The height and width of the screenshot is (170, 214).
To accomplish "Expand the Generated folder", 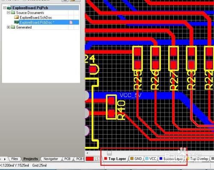I will [x=9, y=27].
